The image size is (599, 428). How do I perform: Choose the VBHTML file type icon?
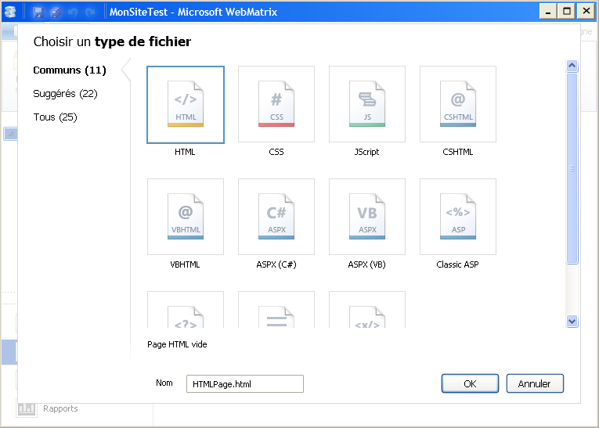(186, 217)
